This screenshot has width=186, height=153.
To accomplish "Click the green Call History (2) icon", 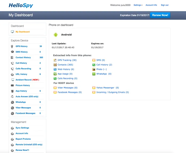I will point(94,65).
